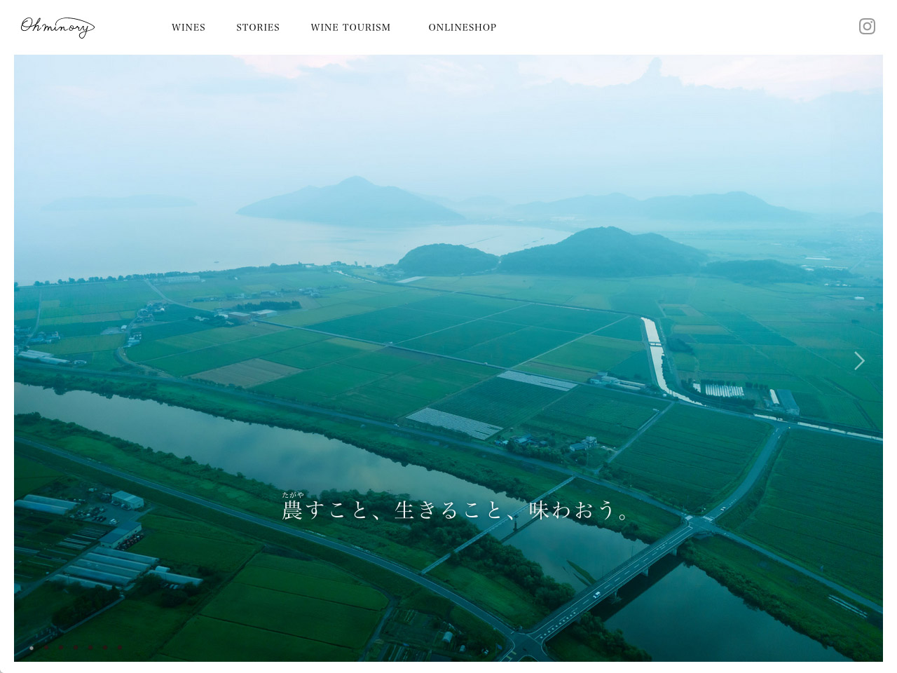Select the sixth slideshow dot

[x=105, y=648]
